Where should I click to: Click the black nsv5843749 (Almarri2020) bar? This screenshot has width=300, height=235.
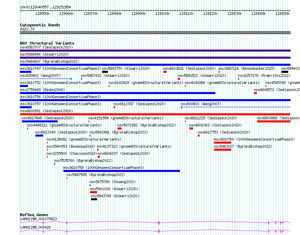(x=94, y=199)
